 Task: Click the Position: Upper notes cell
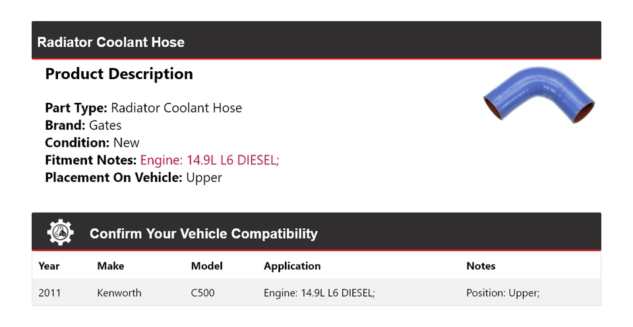[502, 293]
